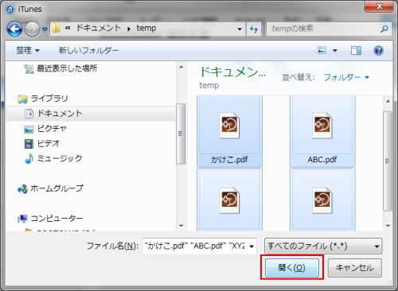Click the 開く(O) button
Screen dimensions: 398x291
point(292,268)
